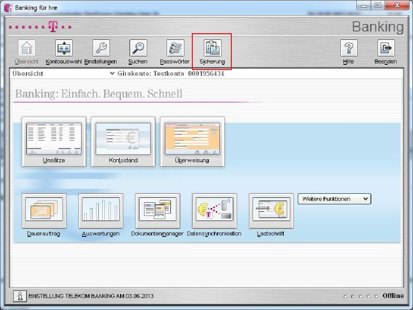Click the Sicherung backup icon
Viewport: 413px width, 310px height.
pos(212,48)
